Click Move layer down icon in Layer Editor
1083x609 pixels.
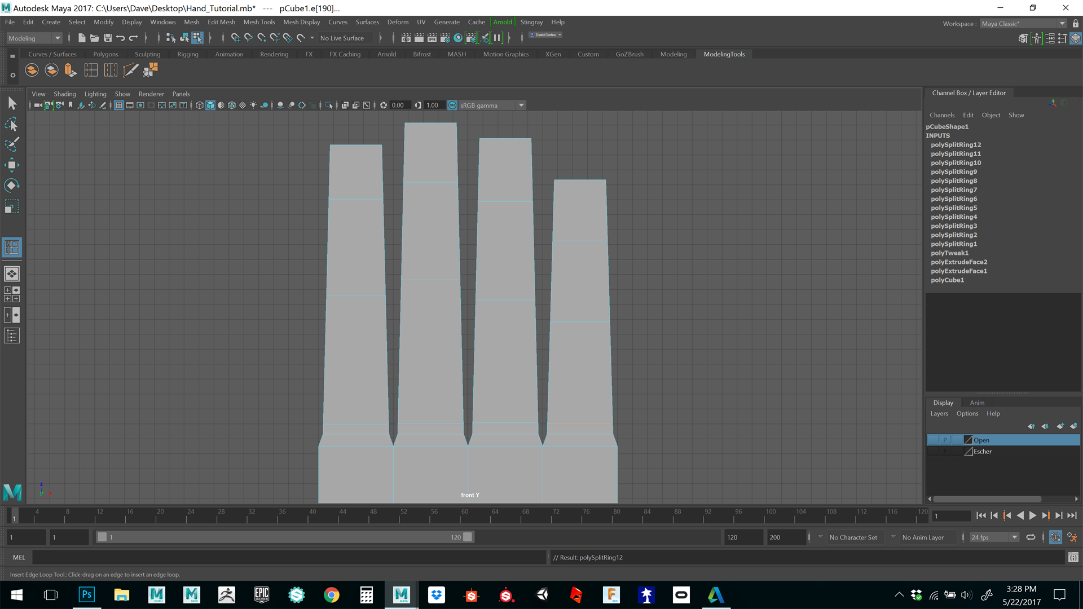[x=1045, y=426]
